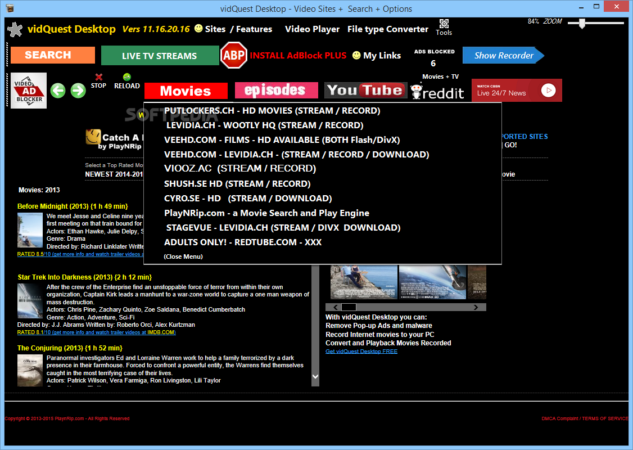The width and height of the screenshot is (633, 450).
Task: Go forward with the green right arrow
Action: (x=78, y=91)
